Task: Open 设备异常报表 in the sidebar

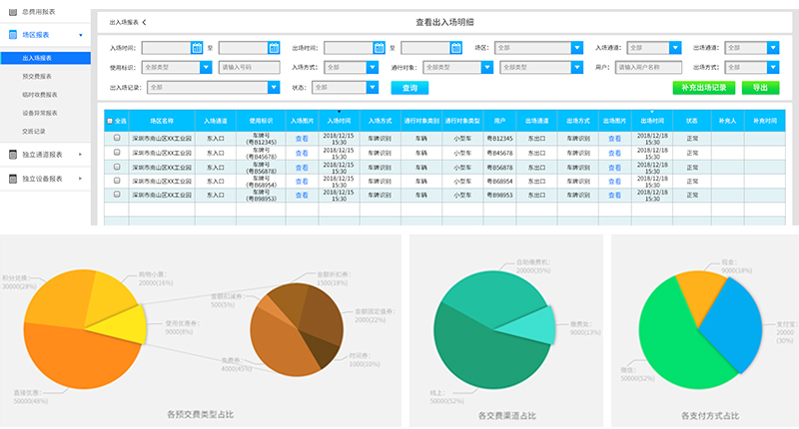Action: coord(42,112)
